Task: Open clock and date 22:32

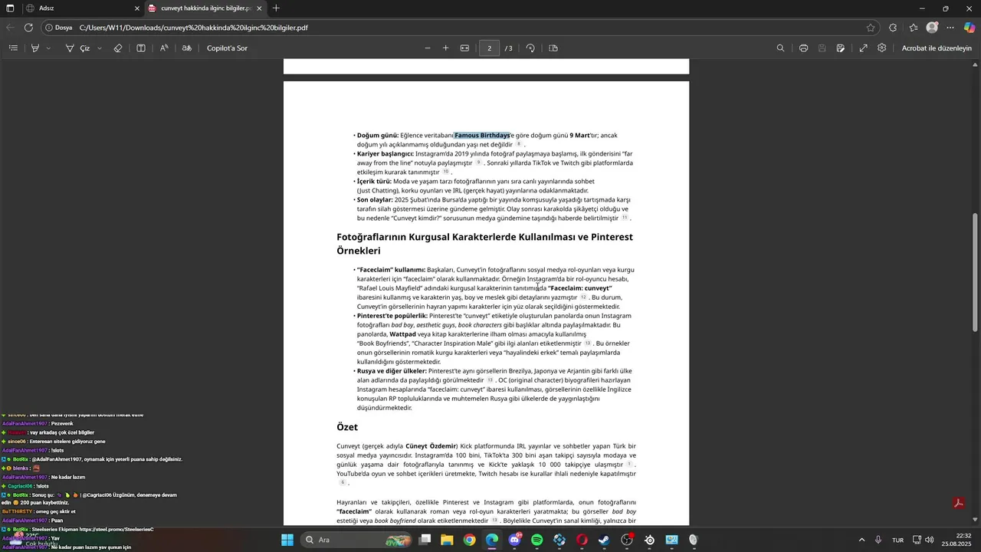Action: 958,540
